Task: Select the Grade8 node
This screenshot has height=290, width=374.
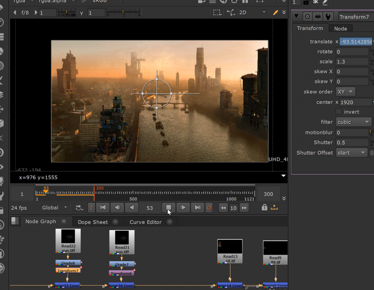Action: (68, 263)
